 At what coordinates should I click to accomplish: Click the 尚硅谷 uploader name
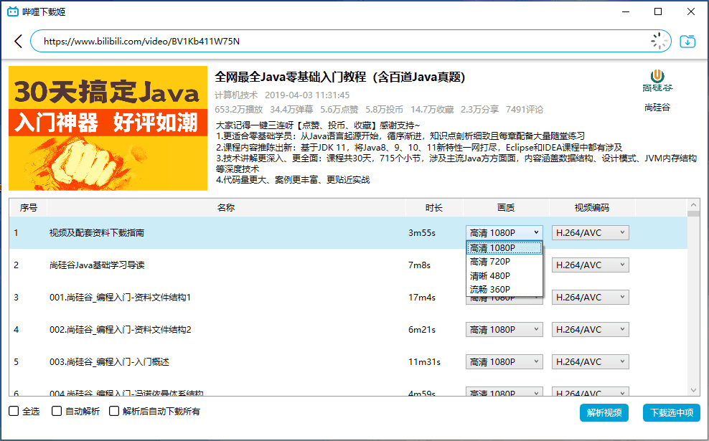point(657,107)
